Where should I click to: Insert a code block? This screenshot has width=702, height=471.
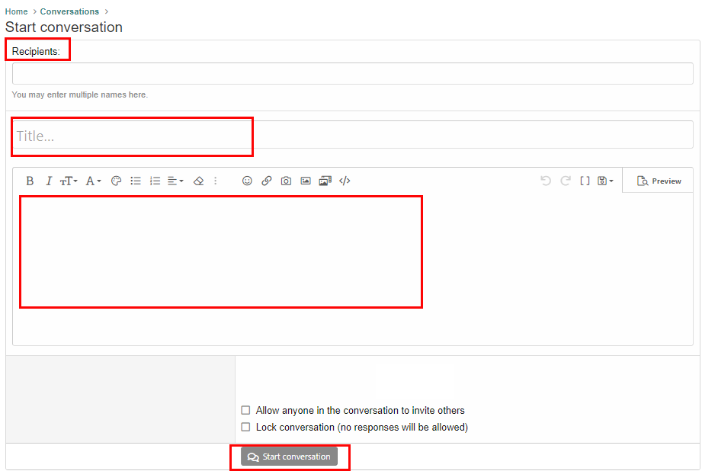click(345, 181)
